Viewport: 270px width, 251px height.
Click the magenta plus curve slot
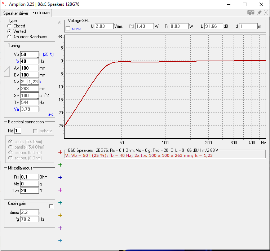(x=60, y=190)
